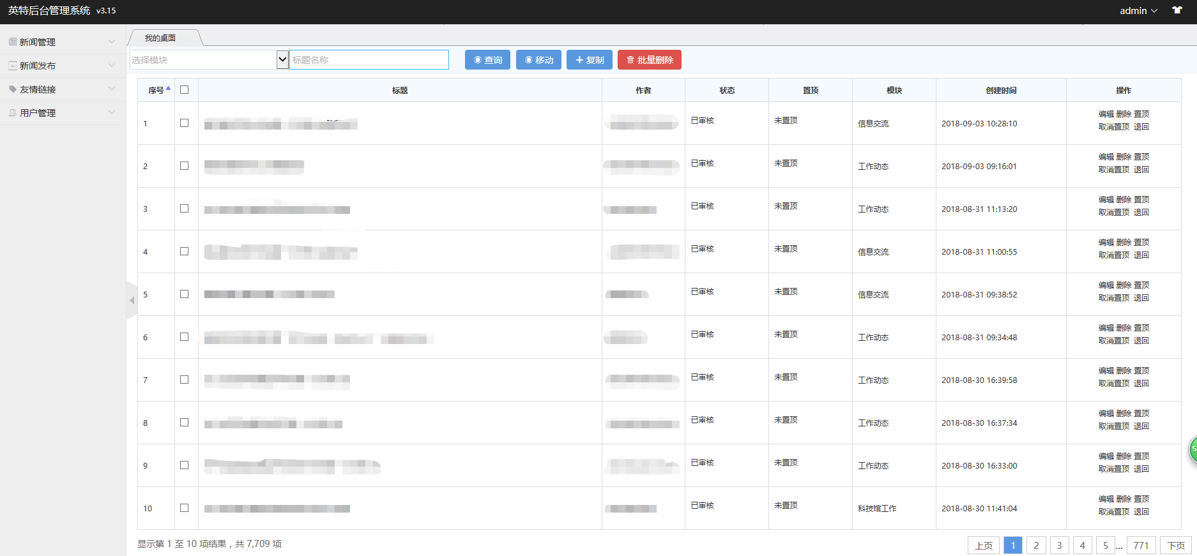1197x556 pixels.
Task: Open the 友情链接 menu item
Action: click(38, 89)
